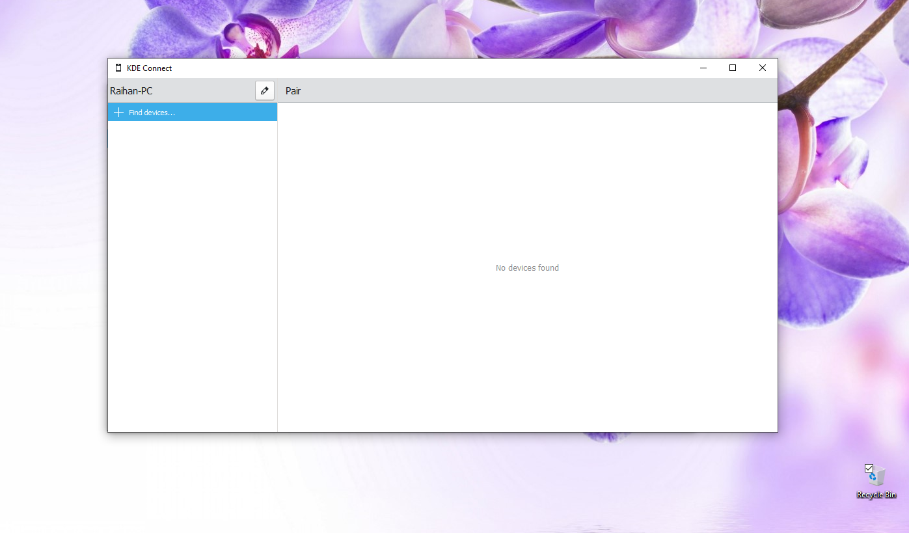
Task: Maximize the KDE Connect window
Action: click(733, 68)
